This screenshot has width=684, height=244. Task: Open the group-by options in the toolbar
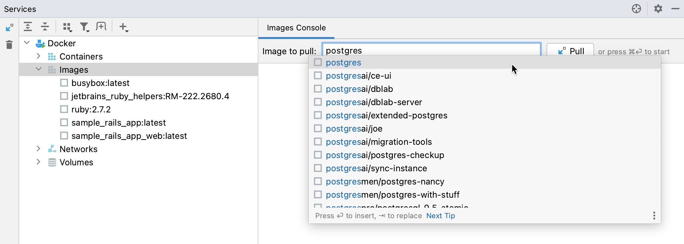[67, 26]
